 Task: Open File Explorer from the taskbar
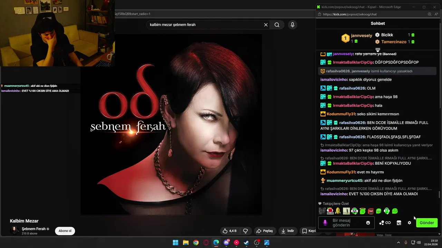coord(185,242)
